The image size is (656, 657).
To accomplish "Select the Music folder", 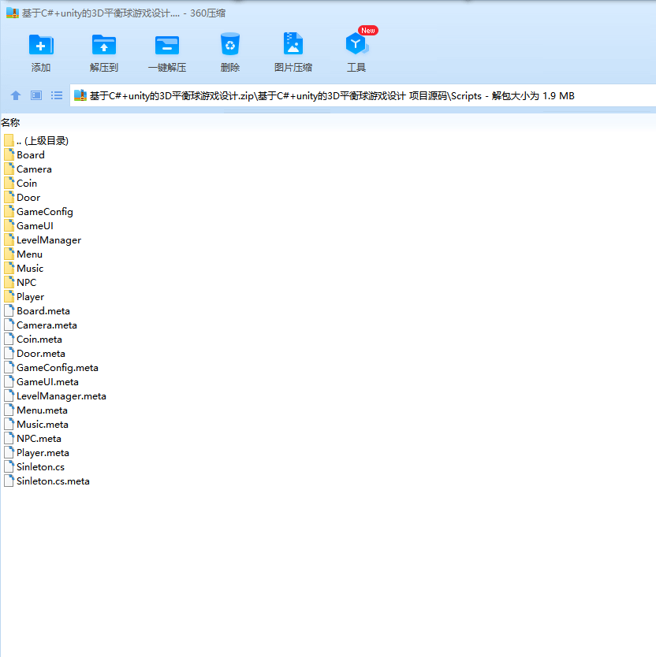I will (24, 269).
